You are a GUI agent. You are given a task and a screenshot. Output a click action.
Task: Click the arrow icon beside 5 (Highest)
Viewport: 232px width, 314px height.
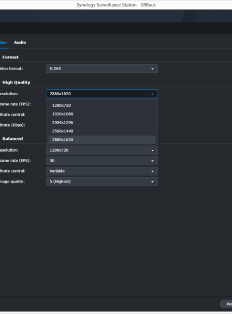point(152,182)
